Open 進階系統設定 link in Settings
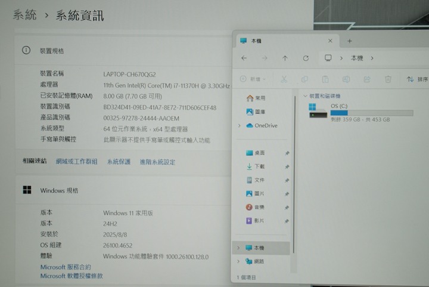The image size is (429, 287). pyautogui.click(x=157, y=162)
